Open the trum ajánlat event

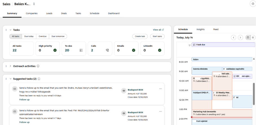coord(222,122)
